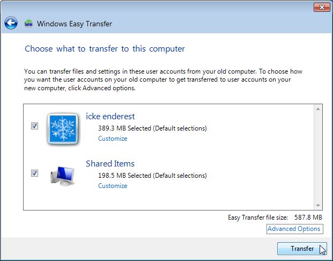Viewport: 333px width, 261px height.
Task: Click the 198.5 MB Selected text
Action: (152, 176)
